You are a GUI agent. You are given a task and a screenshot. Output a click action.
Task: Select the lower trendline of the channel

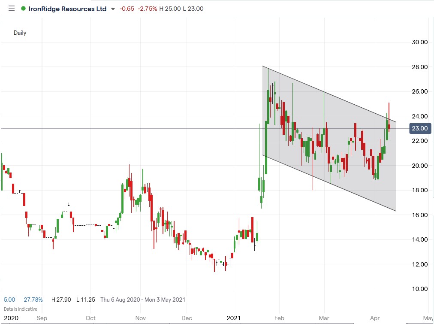(x=329, y=183)
